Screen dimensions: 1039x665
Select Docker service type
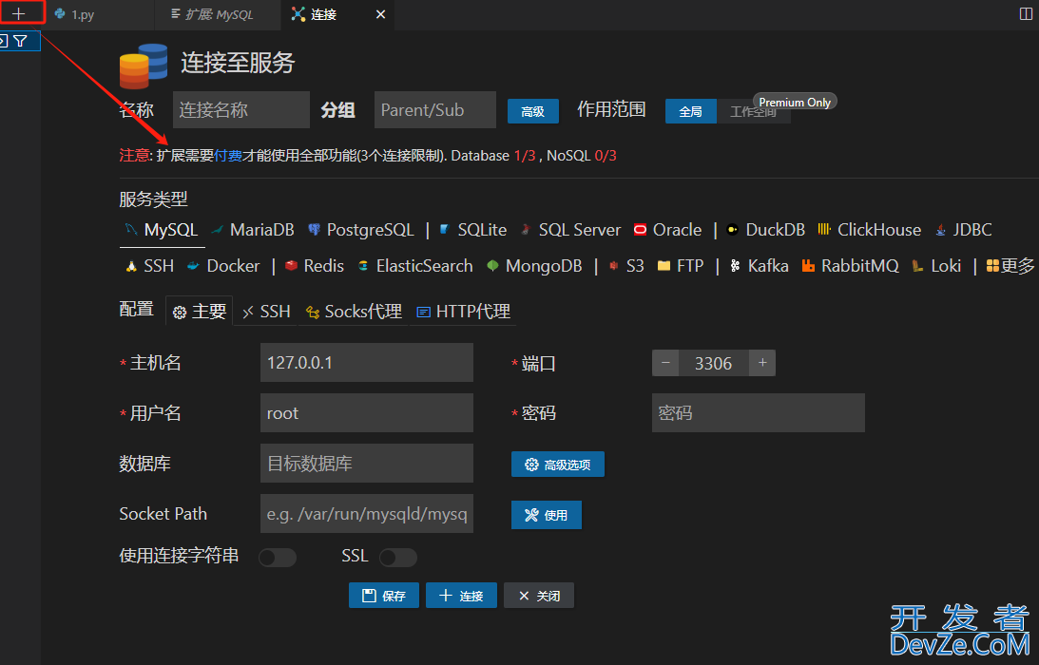223,266
